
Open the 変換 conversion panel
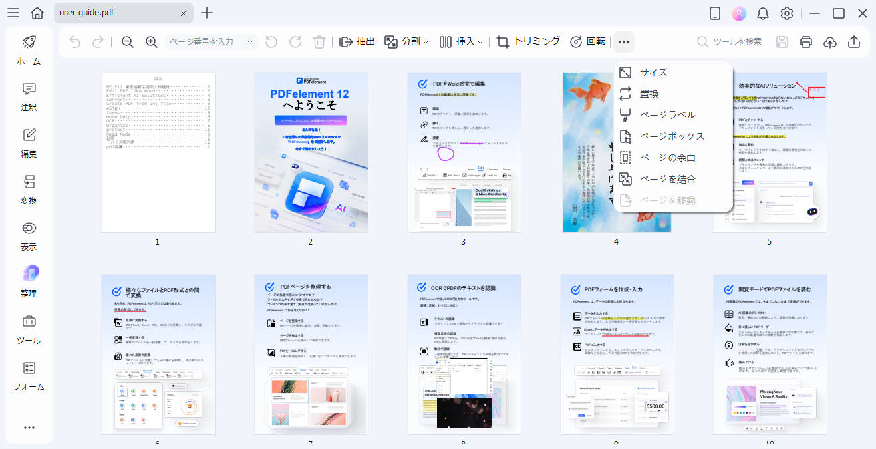[28, 190]
